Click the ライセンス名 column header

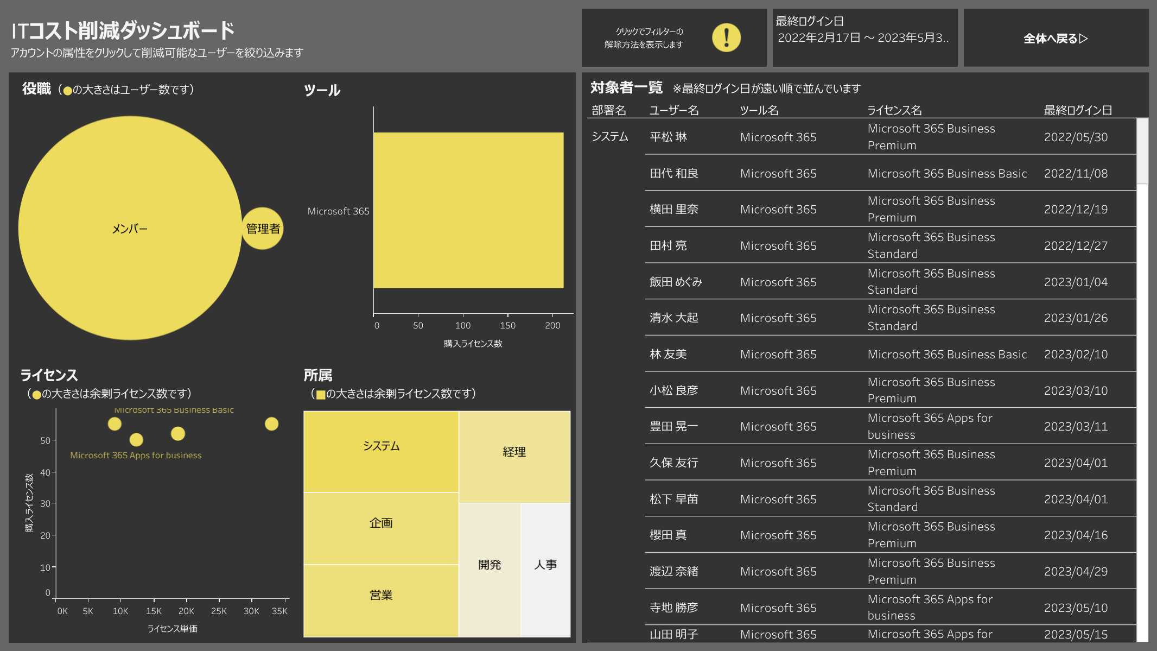click(x=894, y=110)
